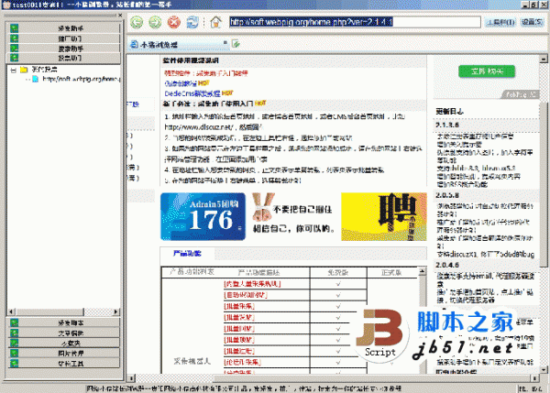The width and height of the screenshot is (550, 393).
Task: Click the up arrow of the page vertical scrollbar
Action: (x=544, y=59)
